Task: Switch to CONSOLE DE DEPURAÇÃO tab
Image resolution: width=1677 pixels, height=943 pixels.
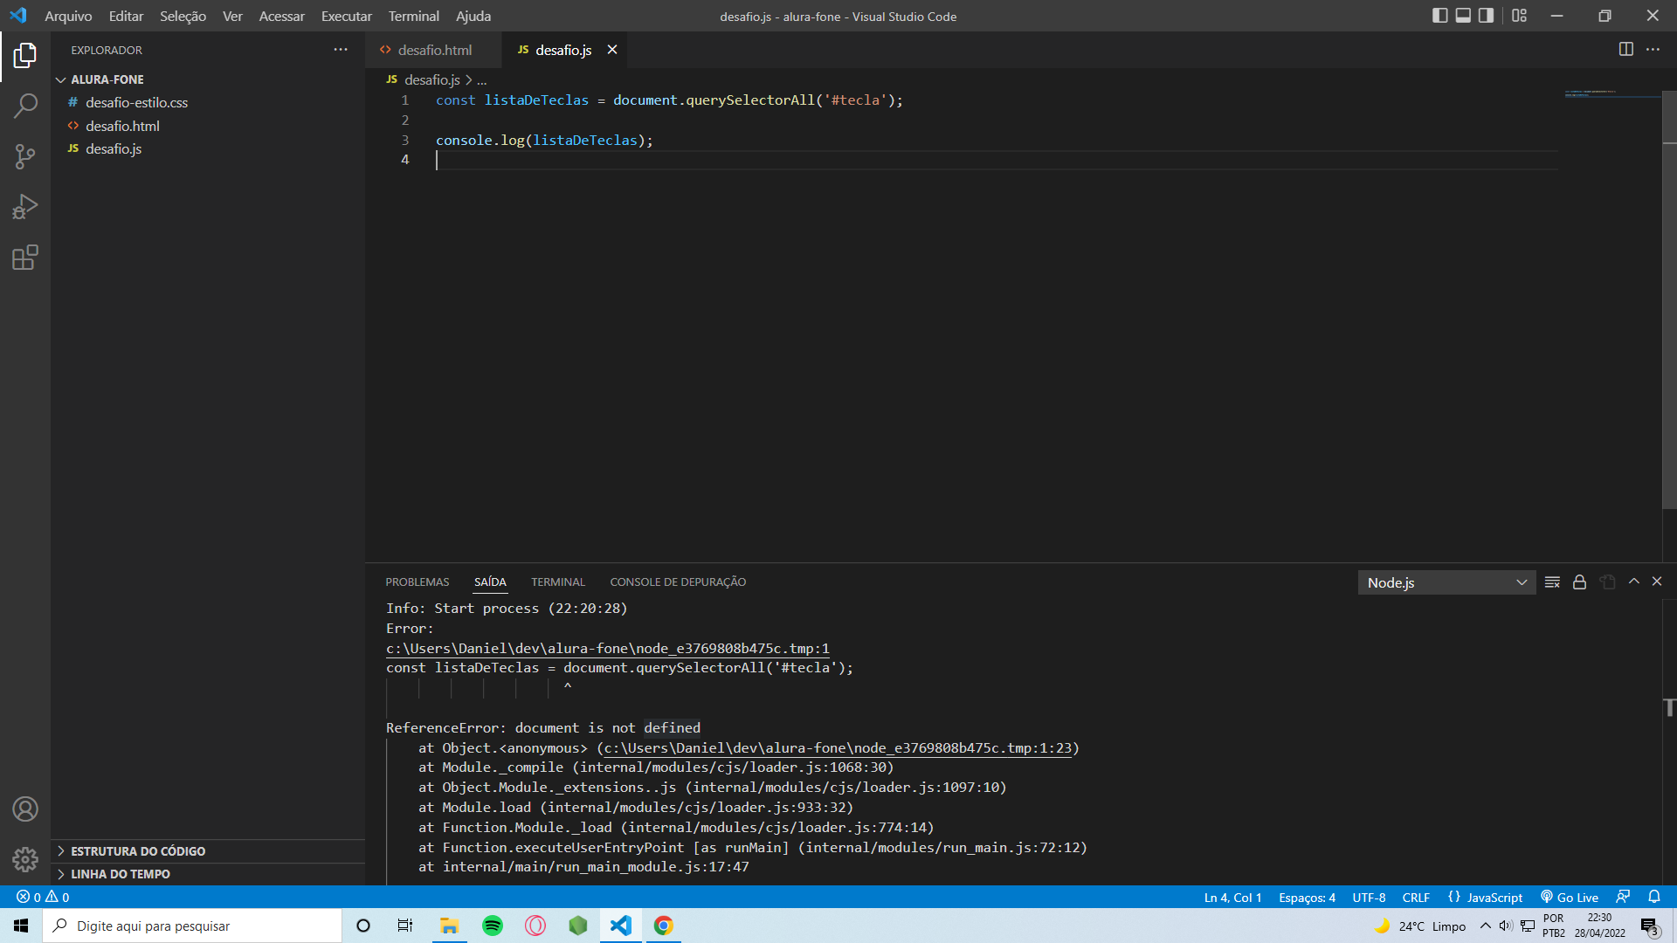Action: [678, 582]
